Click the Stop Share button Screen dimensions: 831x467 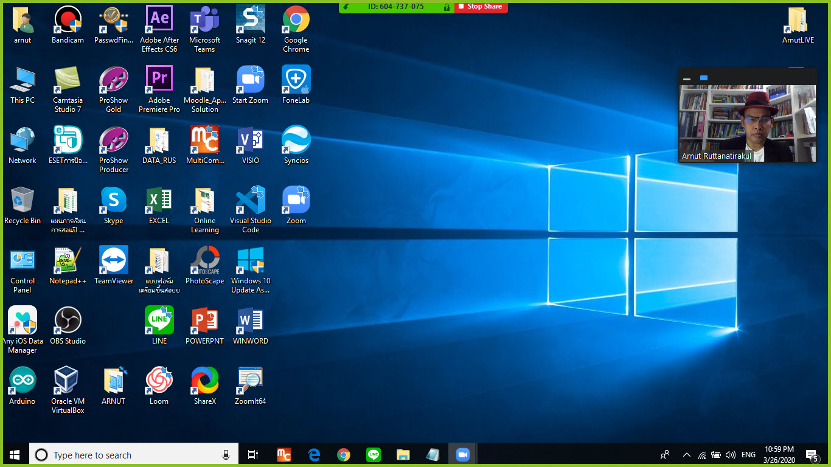click(x=480, y=7)
